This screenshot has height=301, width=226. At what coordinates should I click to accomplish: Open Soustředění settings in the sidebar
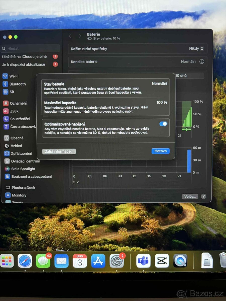(x=18, y=119)
